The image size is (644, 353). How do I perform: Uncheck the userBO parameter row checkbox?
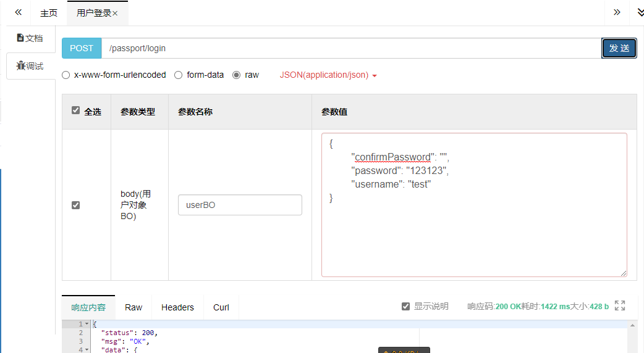click(75, 205)
